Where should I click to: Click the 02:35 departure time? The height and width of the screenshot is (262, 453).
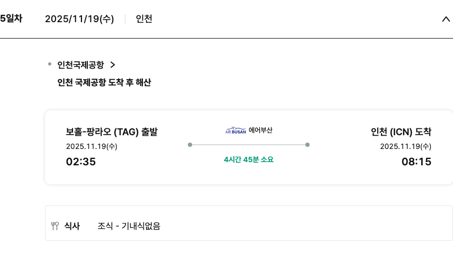click(x=81, y=162)
